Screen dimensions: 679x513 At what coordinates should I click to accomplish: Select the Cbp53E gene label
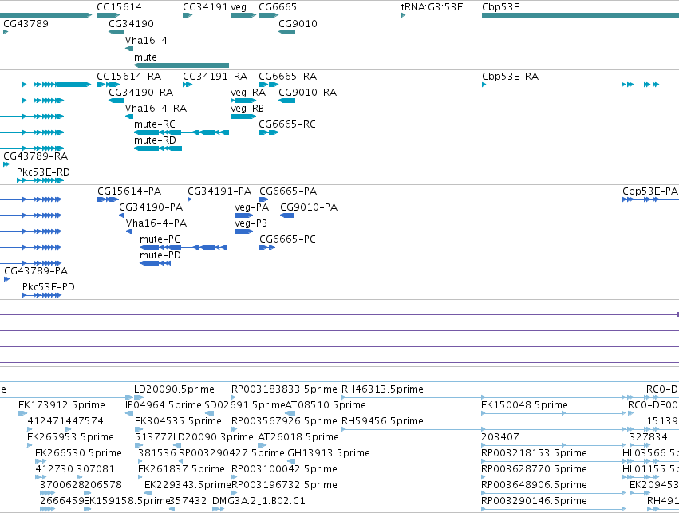pos(500,7)
